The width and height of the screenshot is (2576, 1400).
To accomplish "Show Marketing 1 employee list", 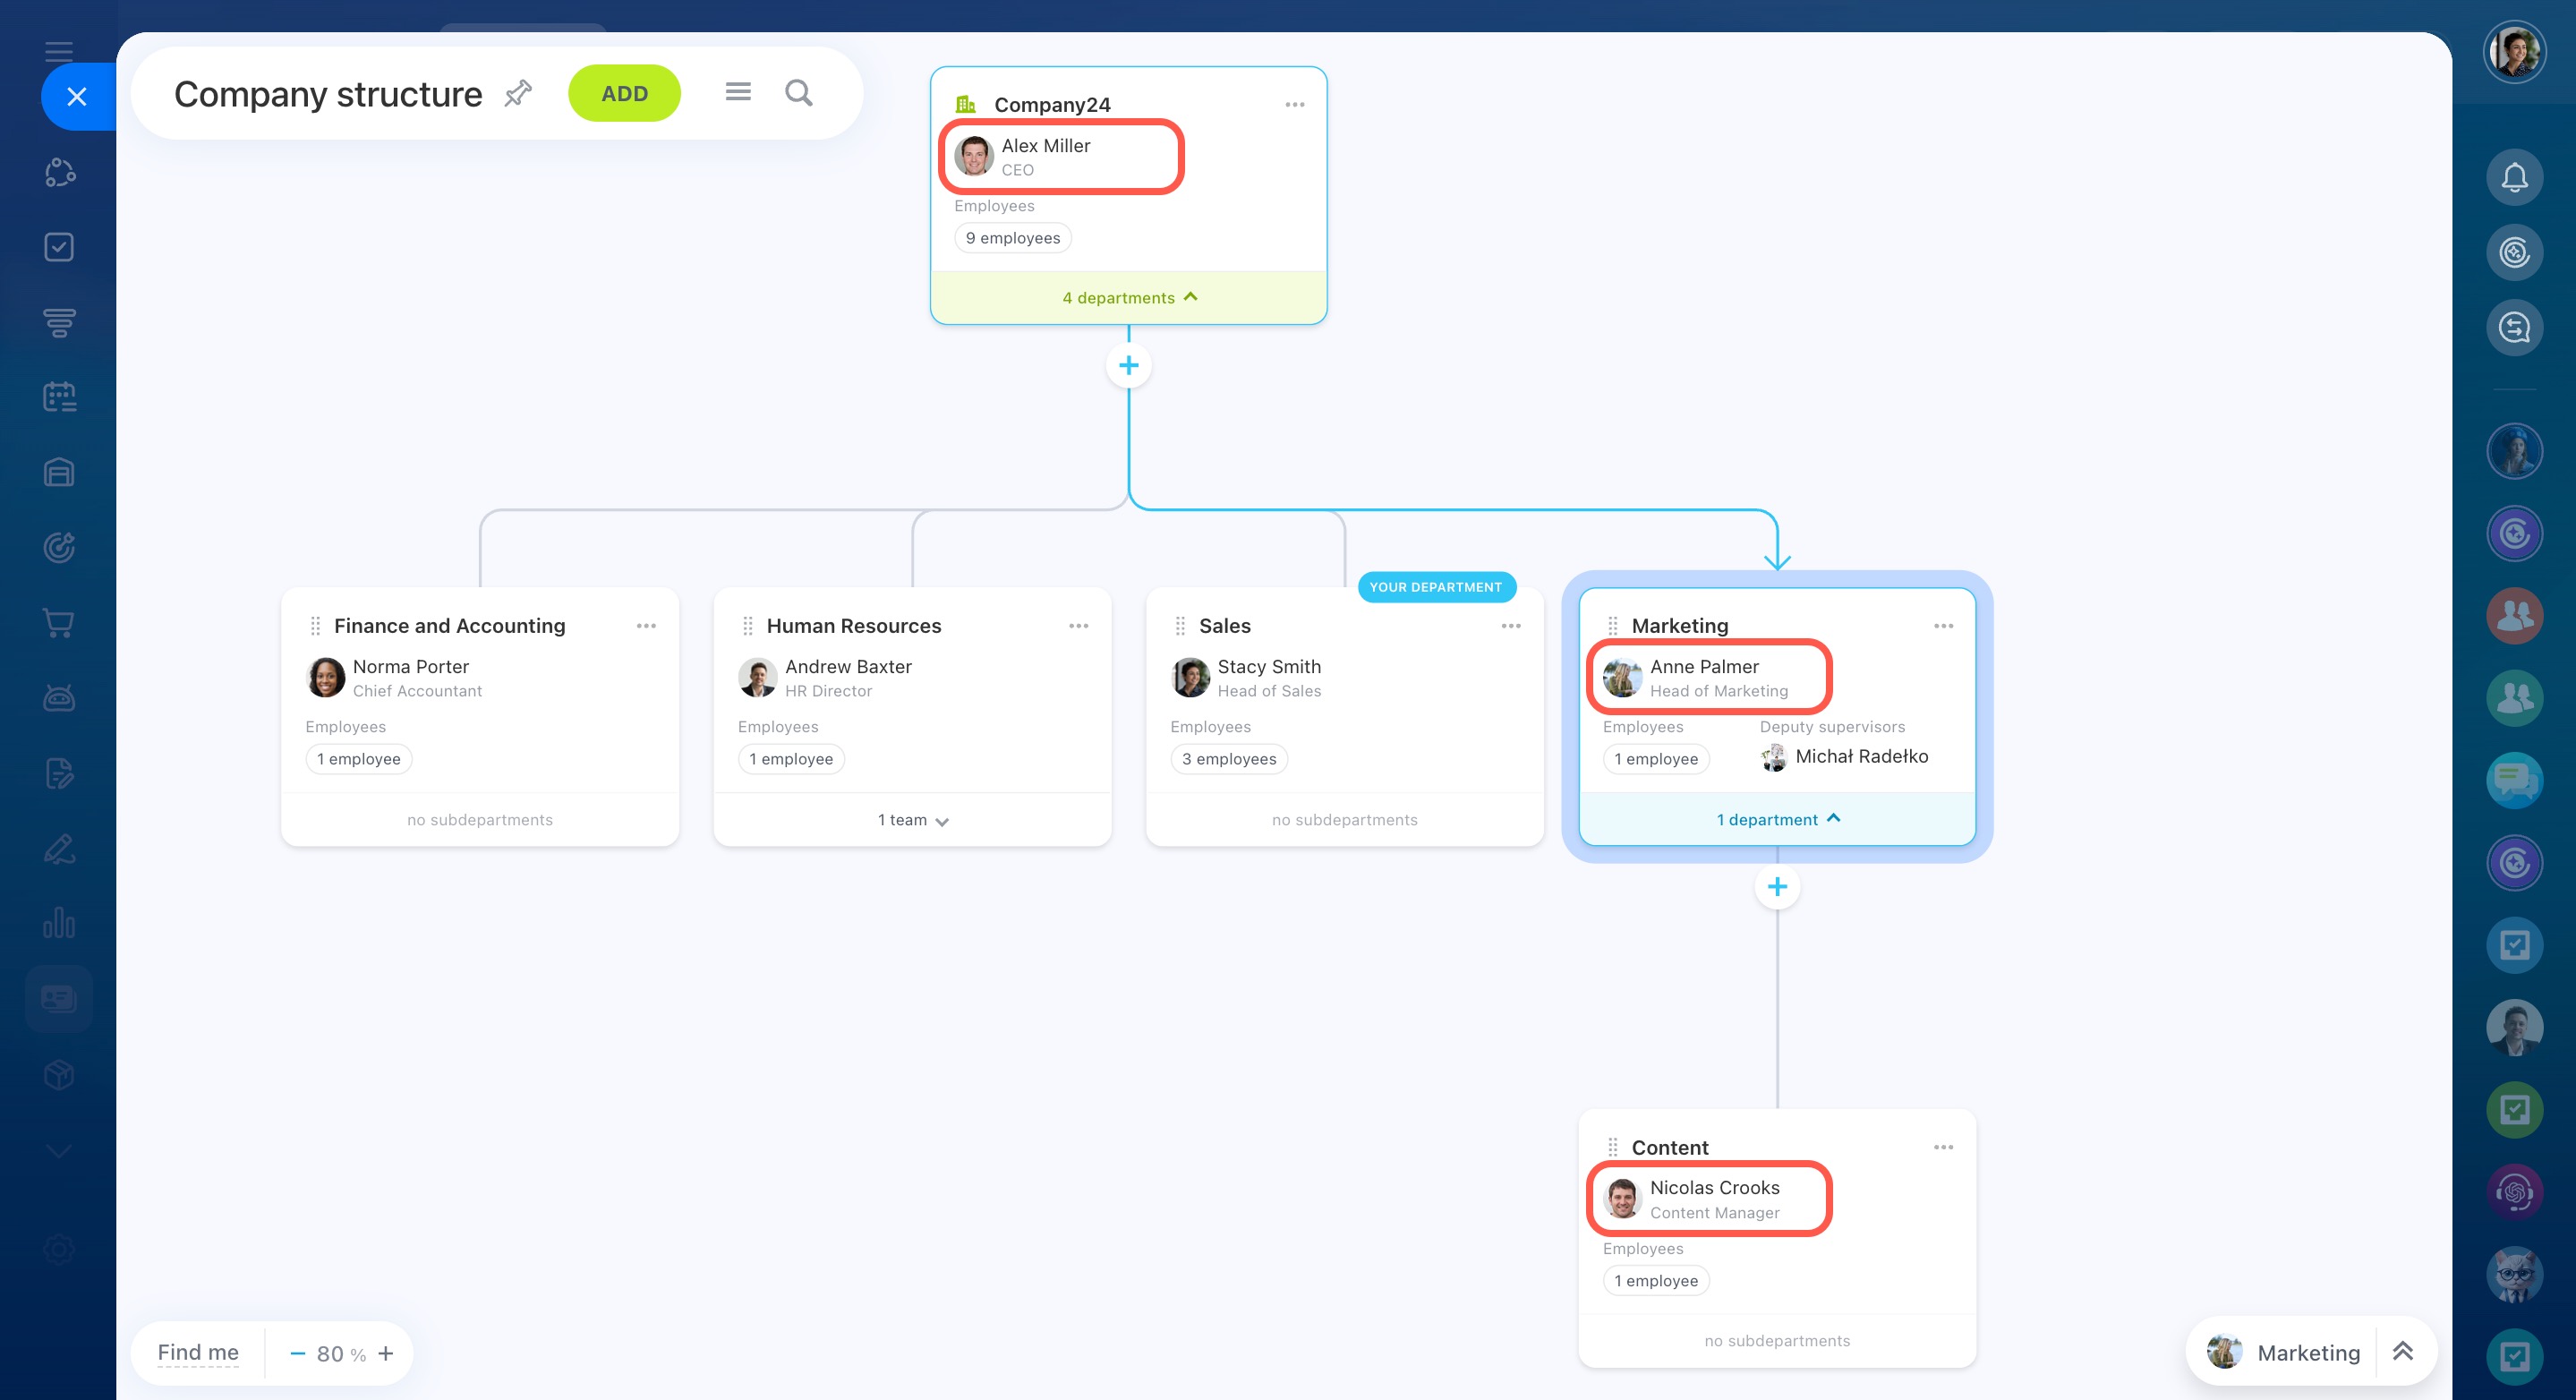I will pos(1655,759).
